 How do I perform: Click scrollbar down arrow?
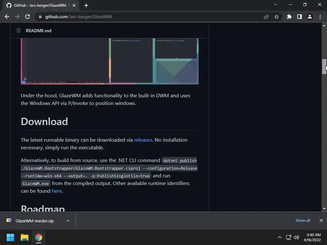[x=324, y=209]
